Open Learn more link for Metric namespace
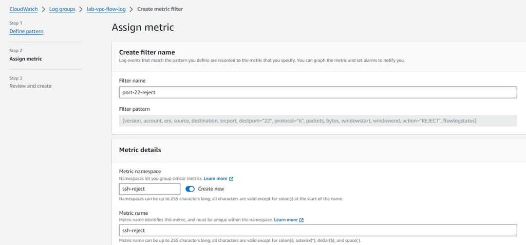The width and height of the screenshot is (526, 245). (x=215, y=179)
